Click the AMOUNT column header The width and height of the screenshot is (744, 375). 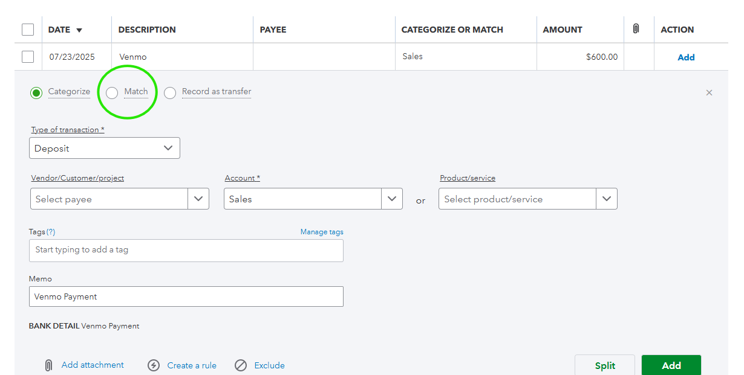pos(563,30)
